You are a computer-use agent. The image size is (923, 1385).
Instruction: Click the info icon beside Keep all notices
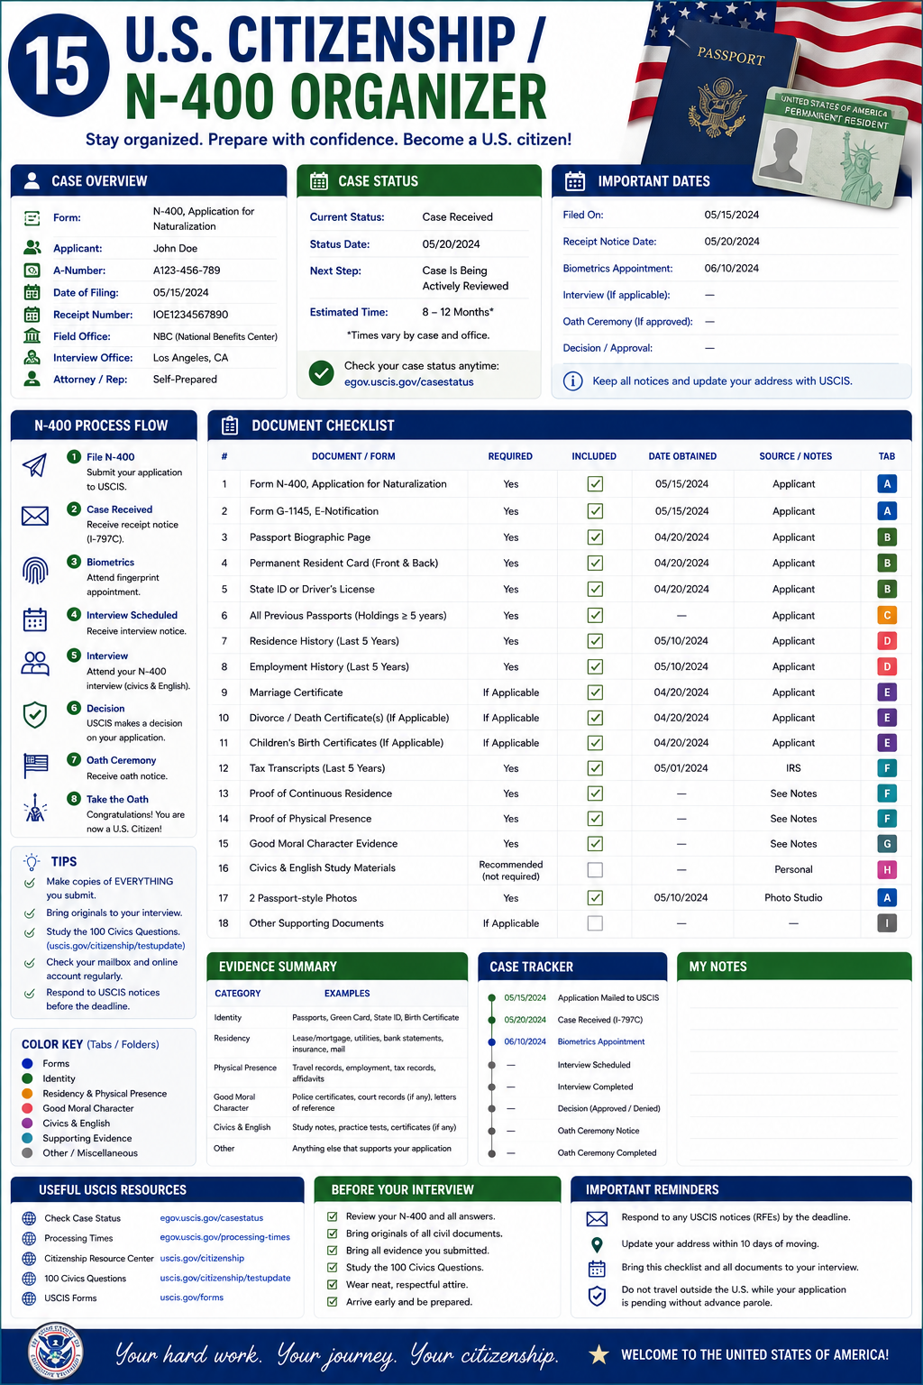(x=572, y=381)
